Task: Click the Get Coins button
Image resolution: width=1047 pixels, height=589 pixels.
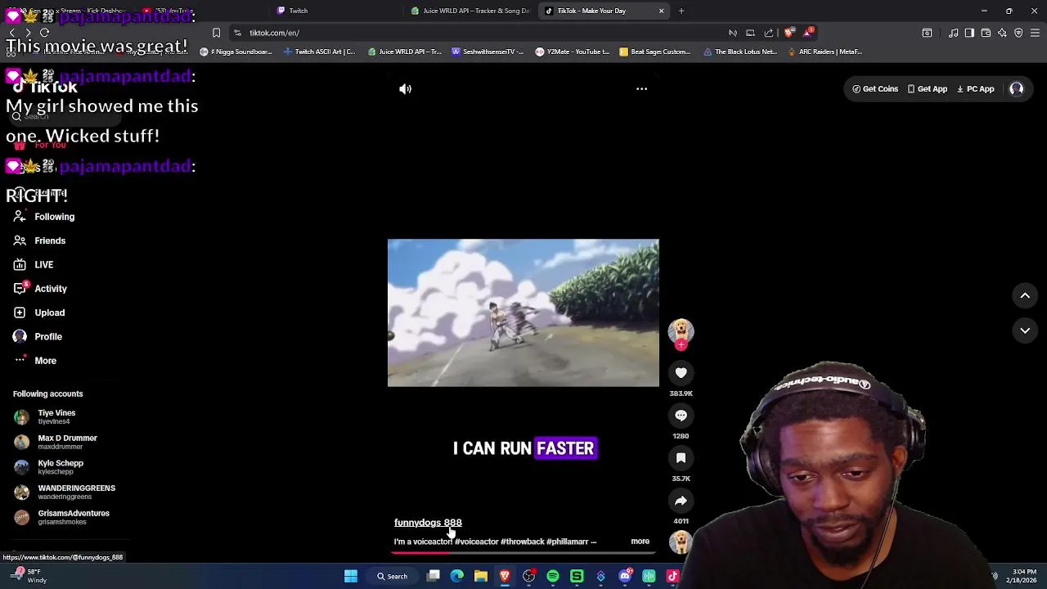Action: 875,89
